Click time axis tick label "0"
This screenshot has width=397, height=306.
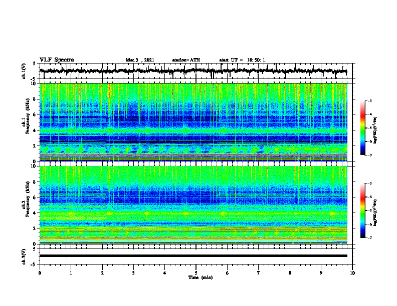point(40,273)
